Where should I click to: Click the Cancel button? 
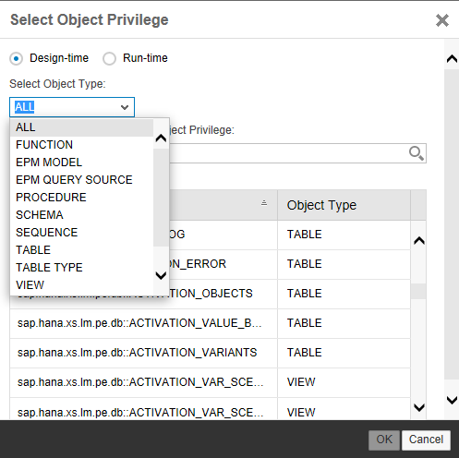[426, 440]
